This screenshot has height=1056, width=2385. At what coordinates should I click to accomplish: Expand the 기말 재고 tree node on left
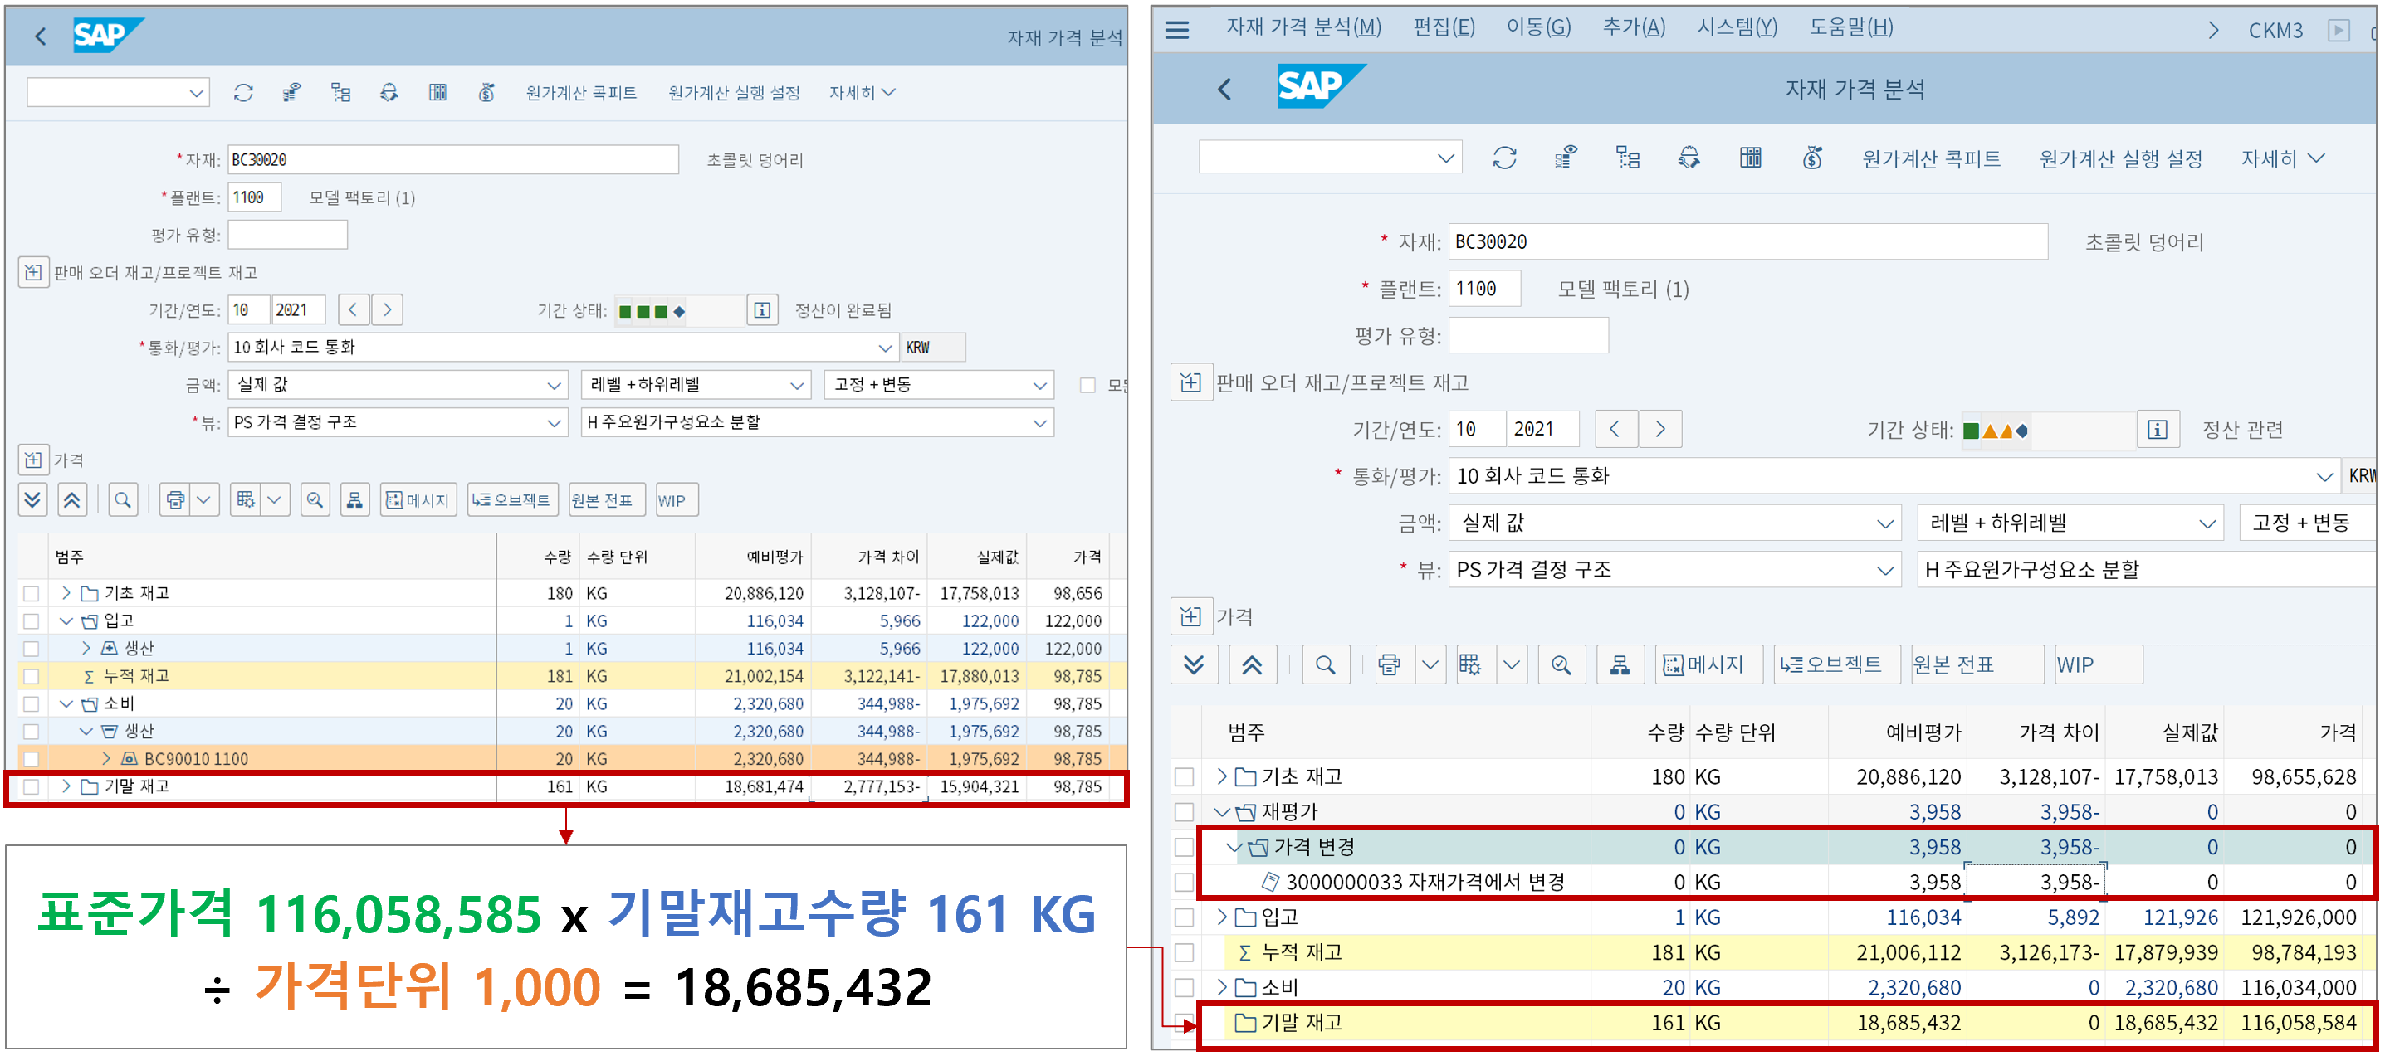[66, 786]
